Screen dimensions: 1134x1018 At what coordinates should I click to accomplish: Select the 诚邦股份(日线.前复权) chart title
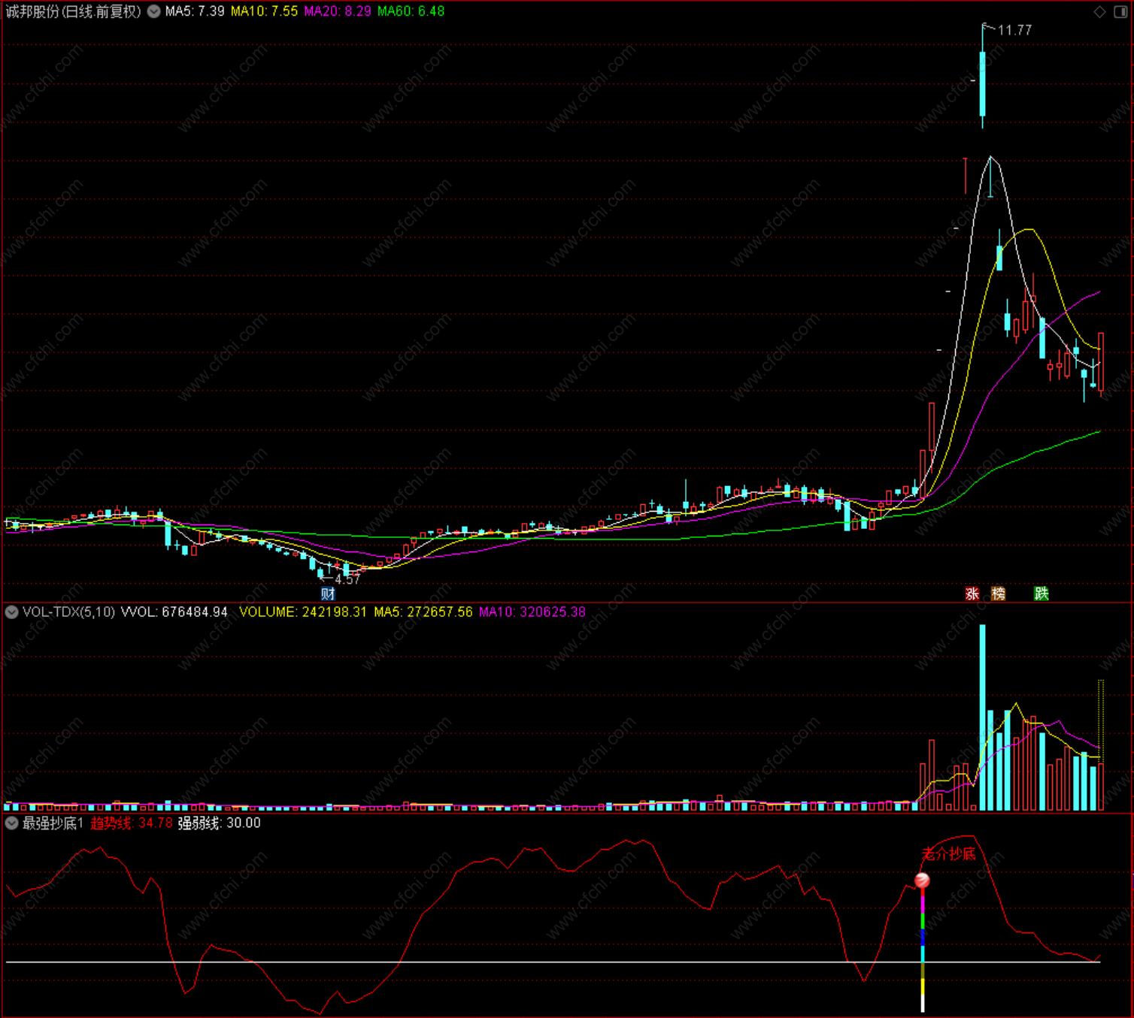73,11
